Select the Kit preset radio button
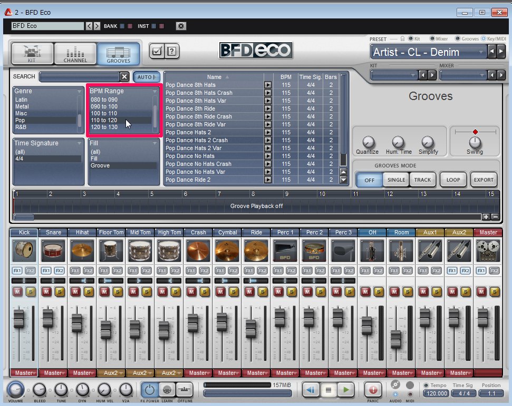 coord(411,38)
